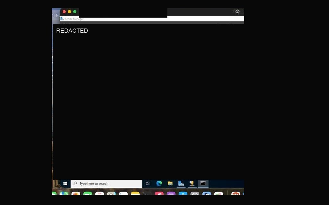Open the Windows Start menu
The height and width of the screenshot is (205, 329).
65,184
